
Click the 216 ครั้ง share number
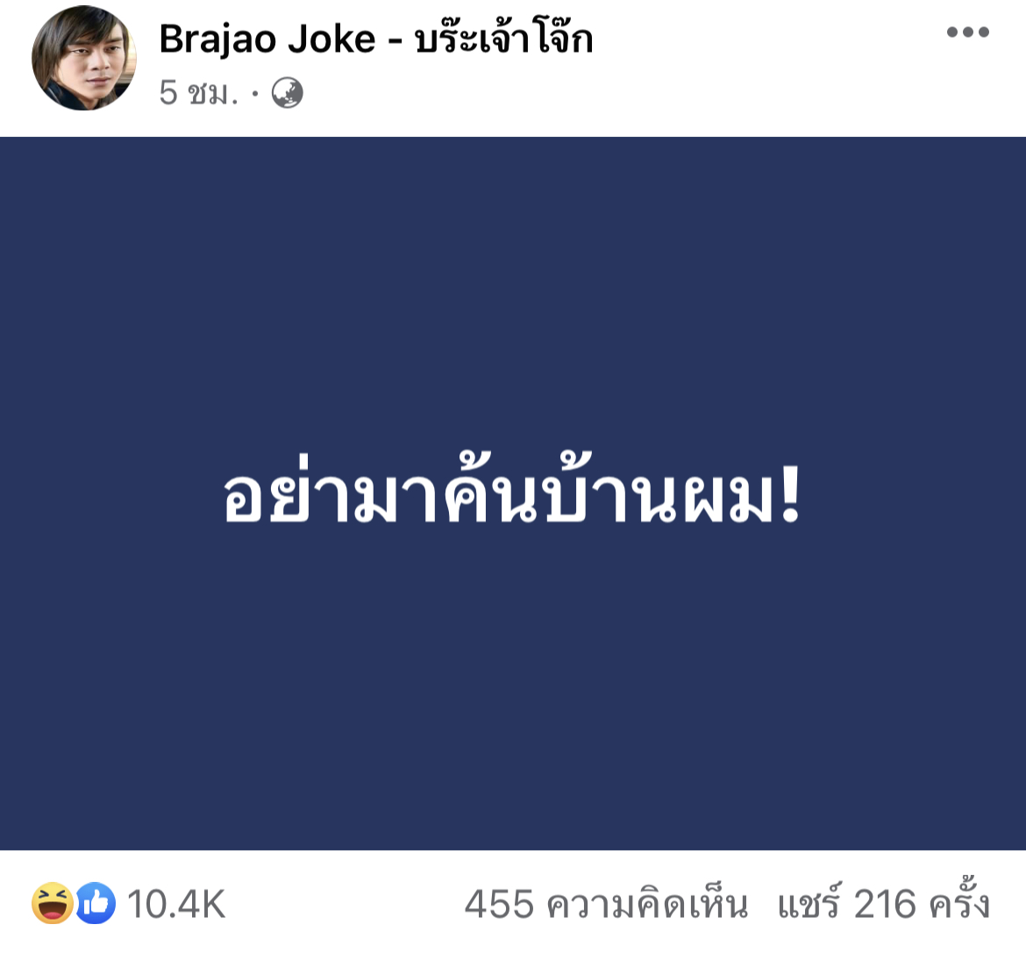(922, 903)
